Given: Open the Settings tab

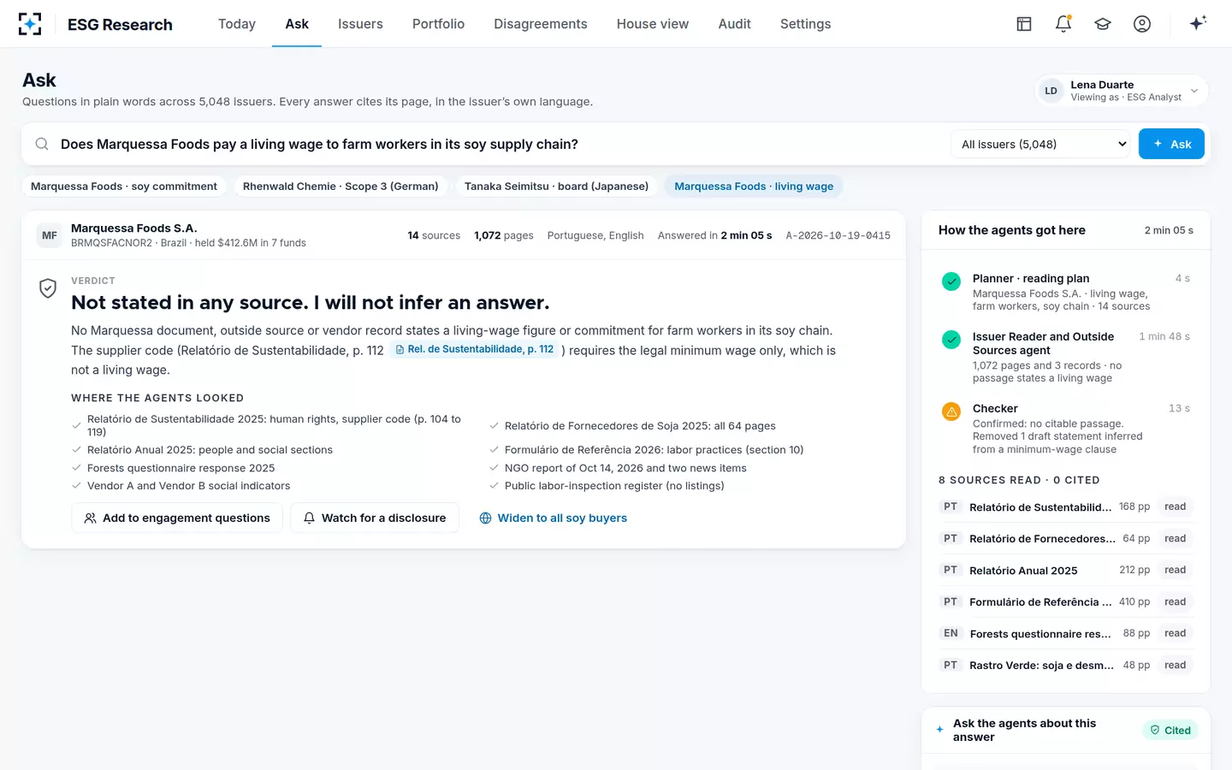Looking at the screenshot, I should click(805, 24).
